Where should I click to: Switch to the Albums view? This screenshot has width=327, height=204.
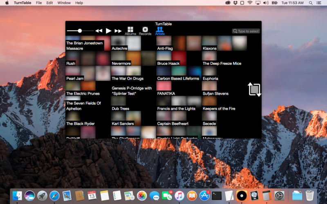(130, 31)
